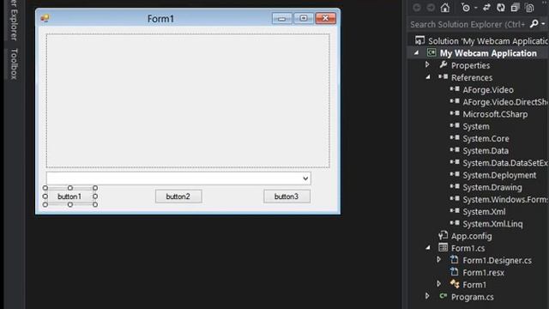Click the wrench icon beside Properties

pos(443,64)
